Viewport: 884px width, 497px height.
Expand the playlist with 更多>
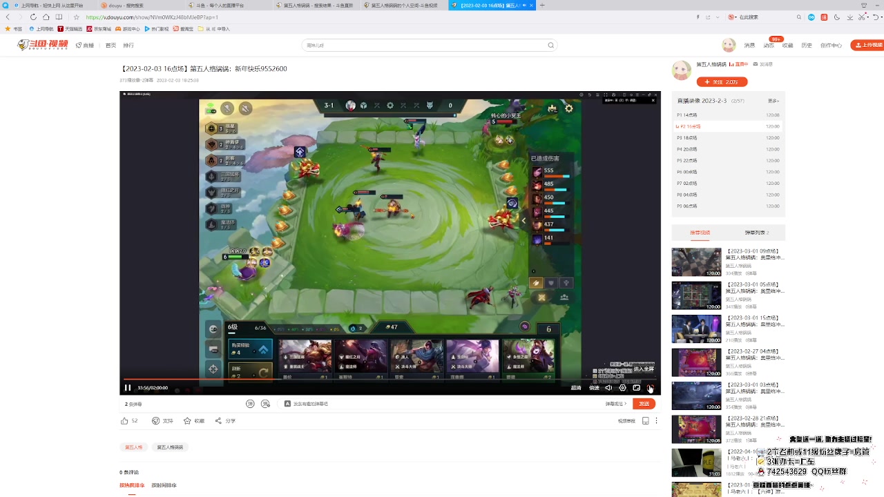pos(773,101)
